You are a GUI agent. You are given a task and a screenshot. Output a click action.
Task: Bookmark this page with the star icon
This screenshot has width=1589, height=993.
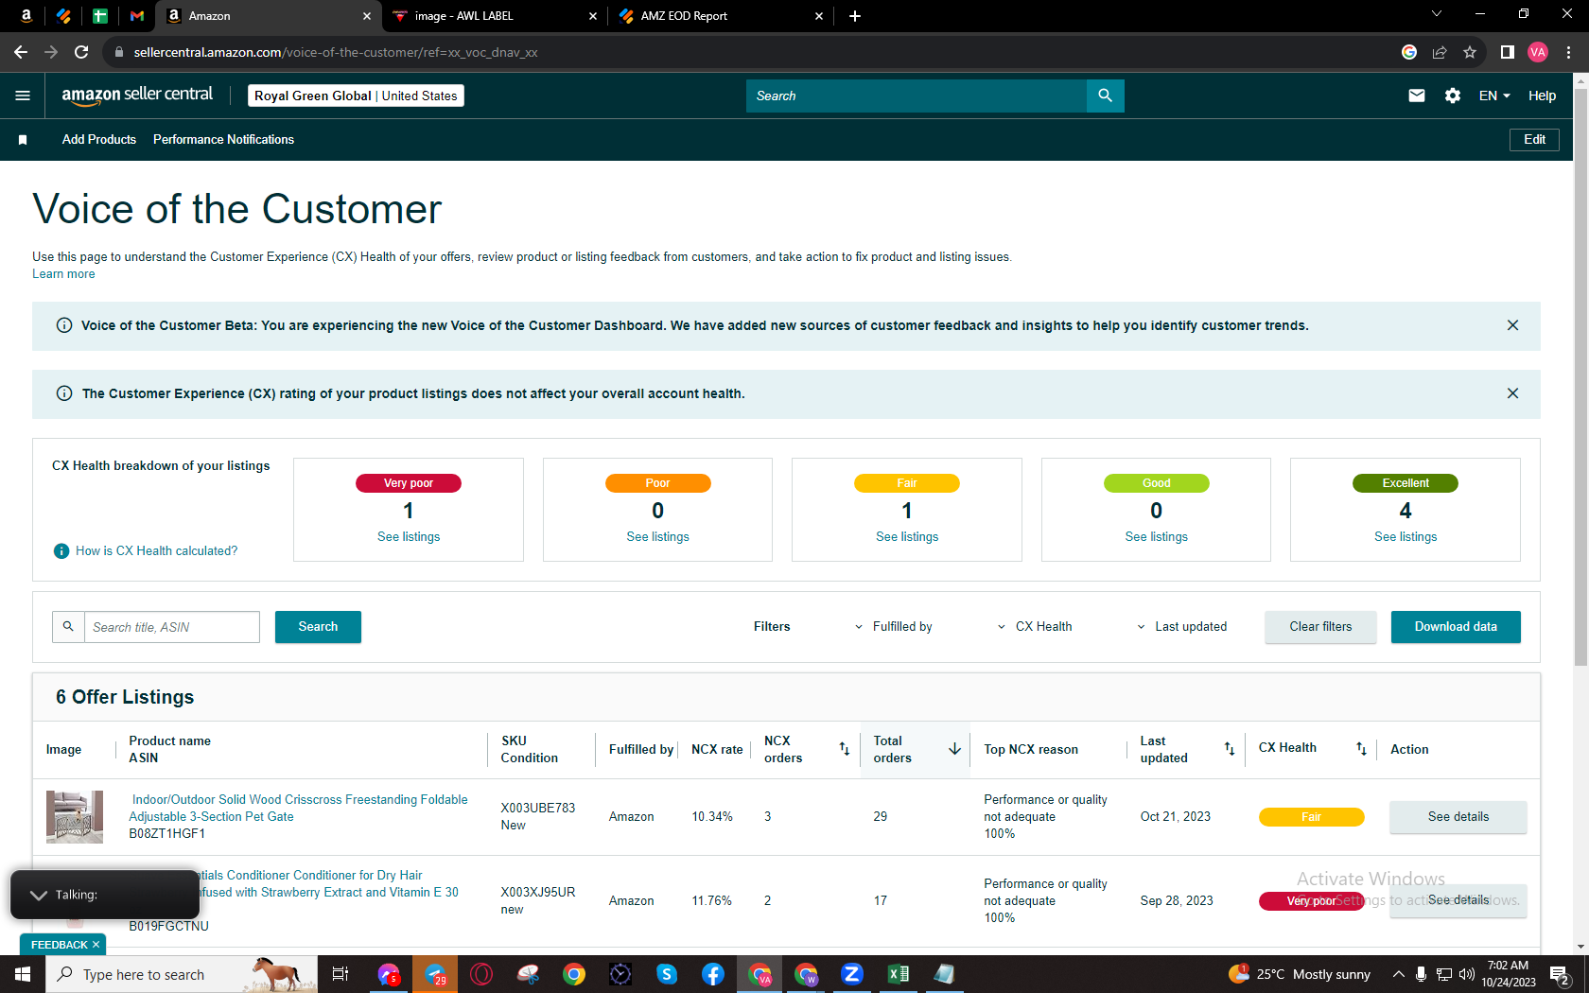1470,52
